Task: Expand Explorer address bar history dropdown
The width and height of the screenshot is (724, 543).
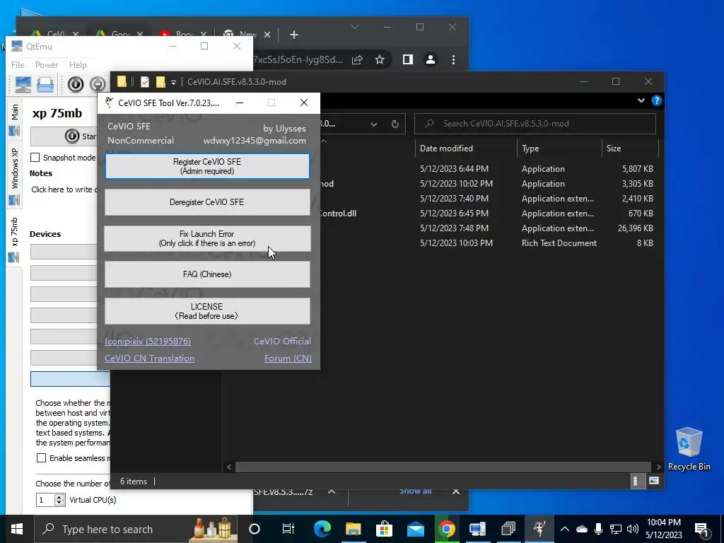Action: (374, 124)
